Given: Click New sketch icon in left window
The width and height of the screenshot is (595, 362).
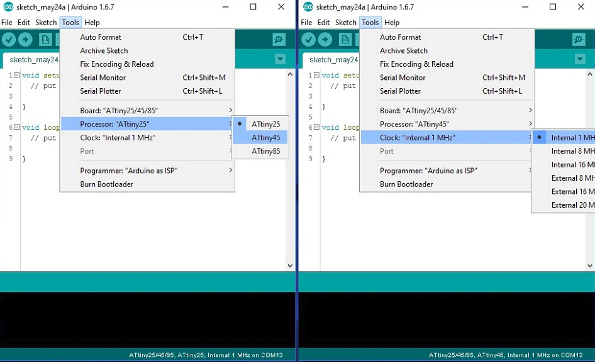Looking at the screenshot, I should [45, 39].
